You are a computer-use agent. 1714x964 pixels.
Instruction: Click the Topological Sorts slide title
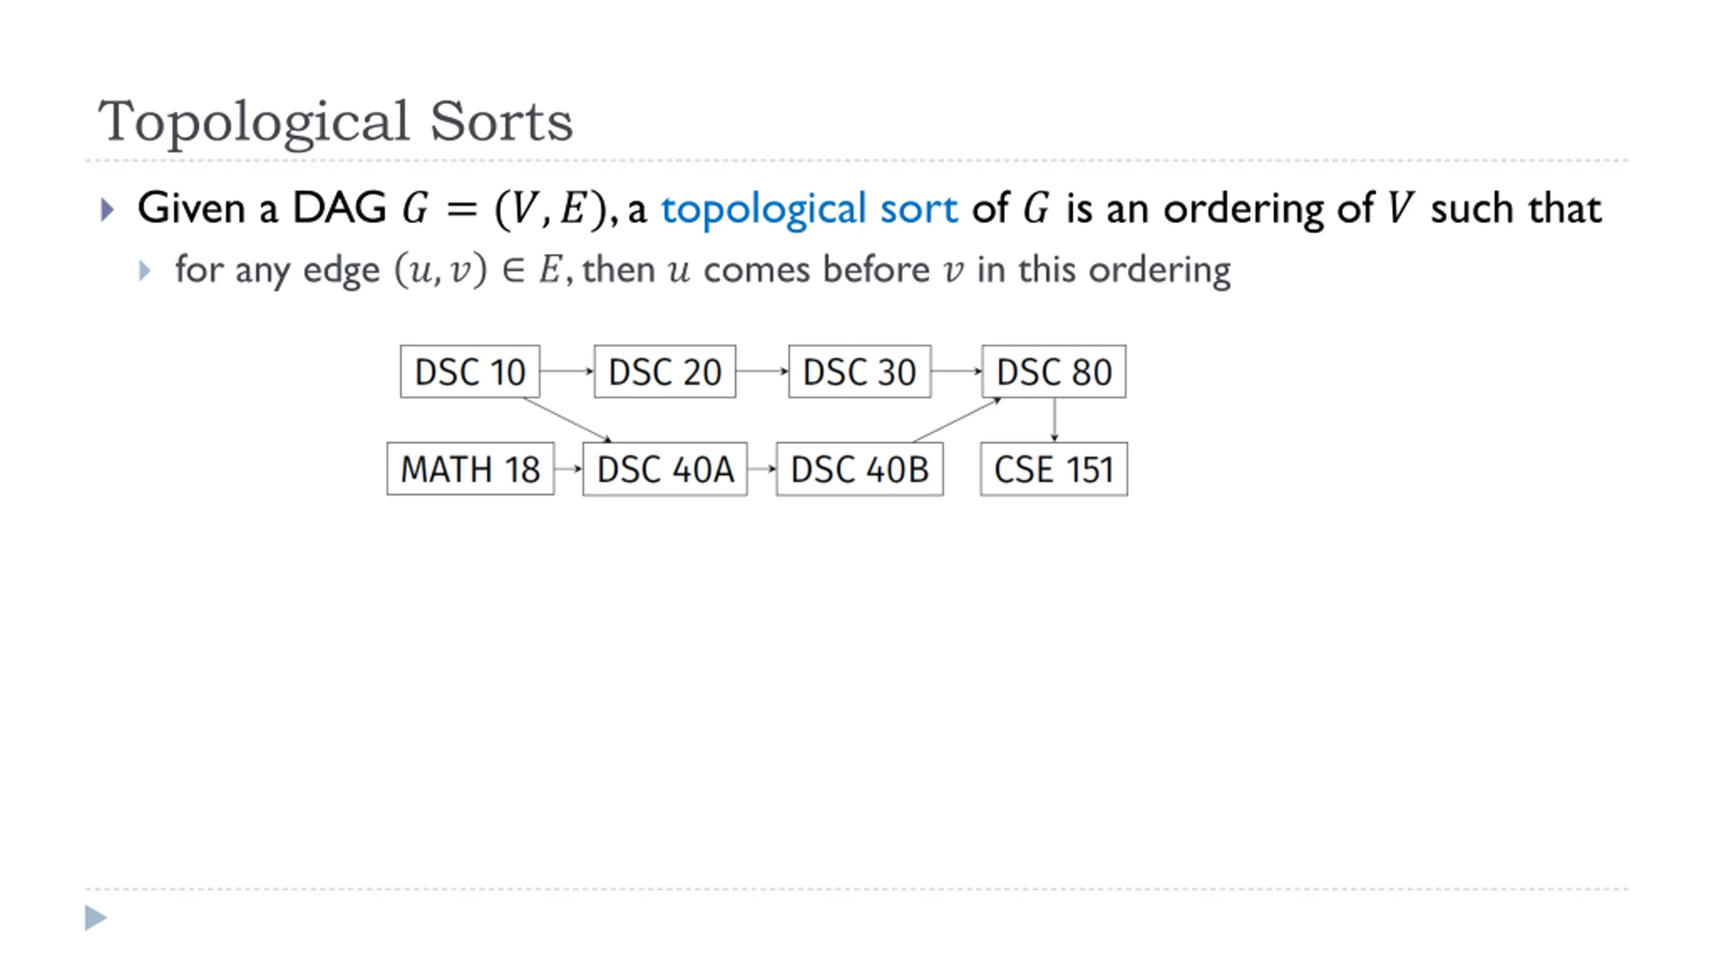pyautogui.click(x=335, y=122)
